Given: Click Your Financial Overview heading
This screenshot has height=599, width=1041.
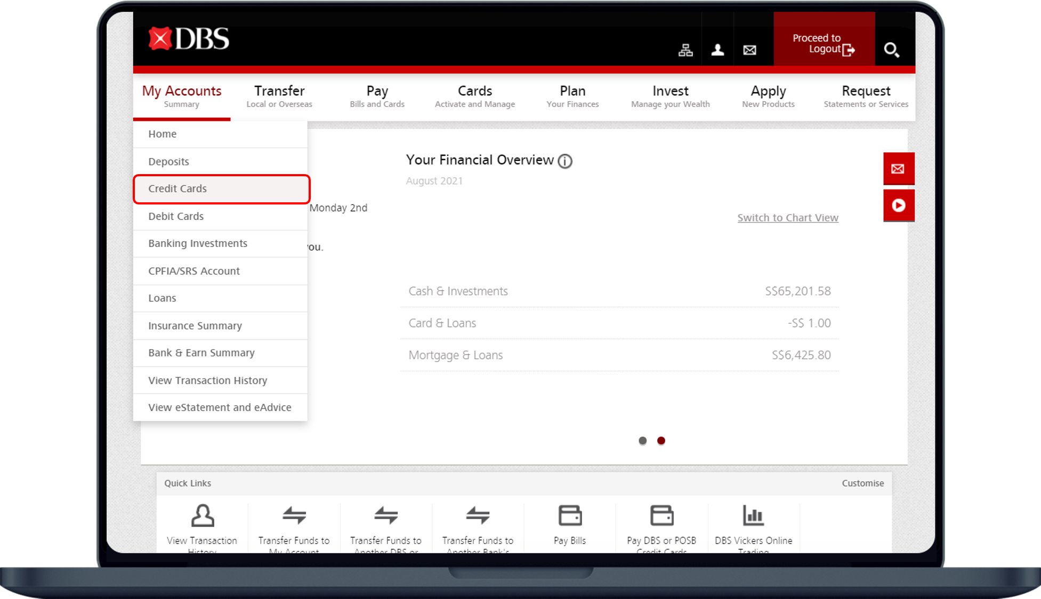Looking at the screenshot, I should 480,160.
